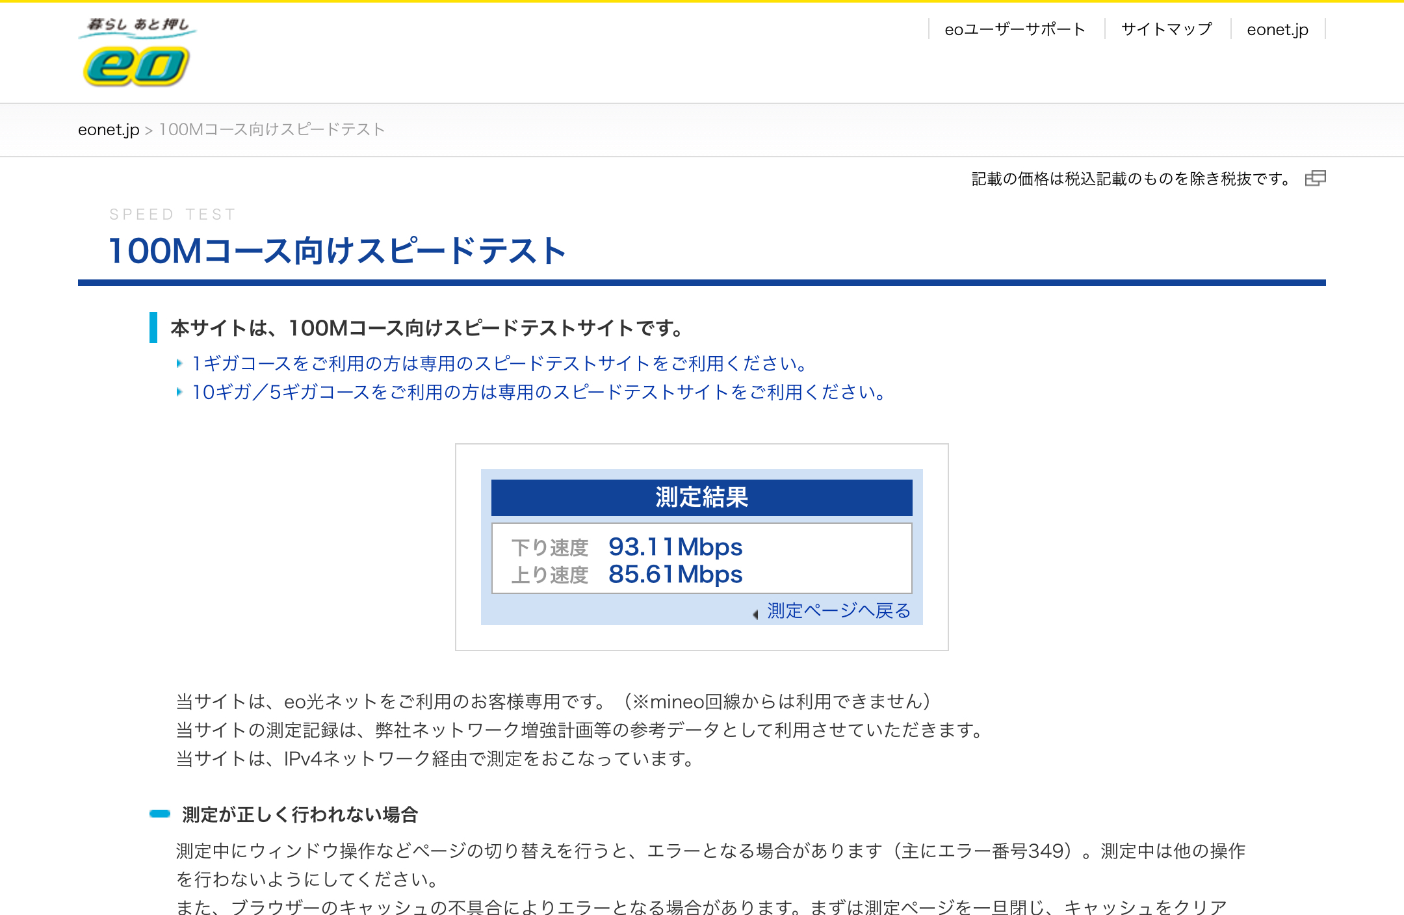
Task: Click the large 100Mコース向けスピードテスト page heading
Action: click(x=338, y=251)
